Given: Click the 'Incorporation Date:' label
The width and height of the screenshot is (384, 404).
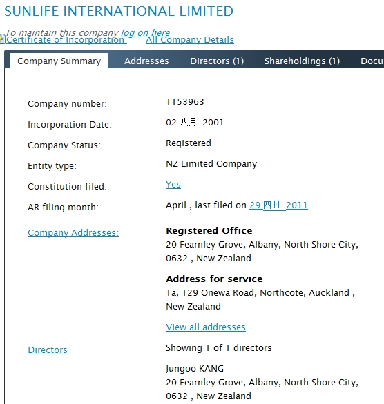Looking at the screenshot, I should click(70, 125).
